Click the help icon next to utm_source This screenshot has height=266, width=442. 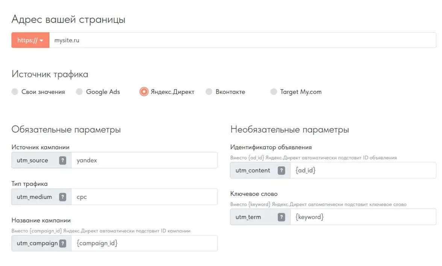click(x=63, y=160)
